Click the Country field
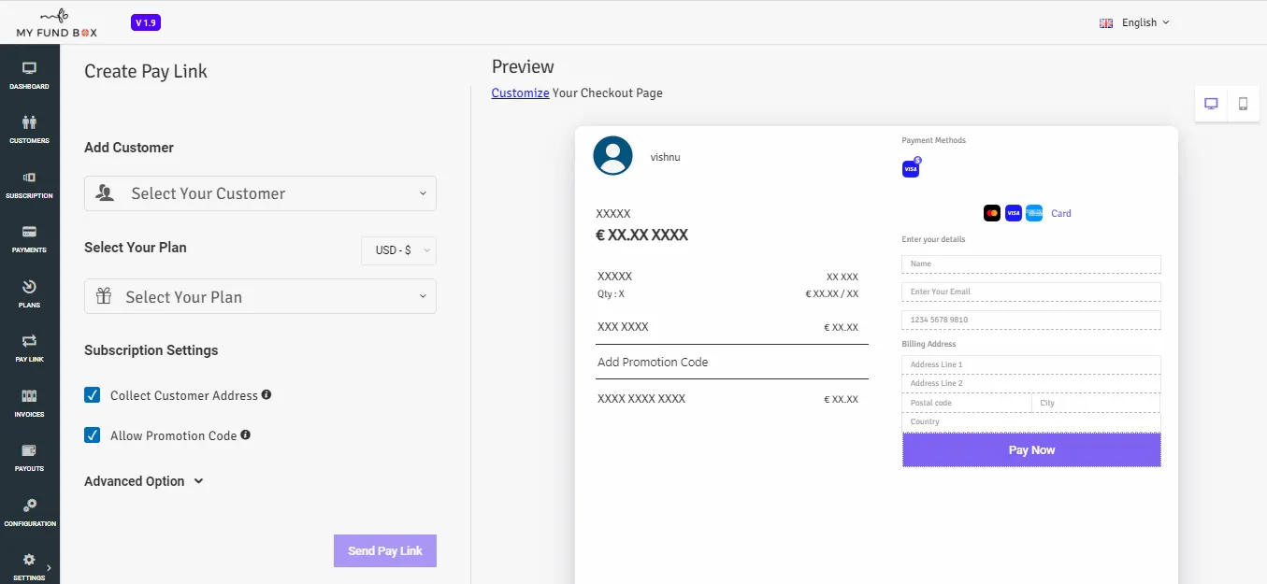 1031,421
